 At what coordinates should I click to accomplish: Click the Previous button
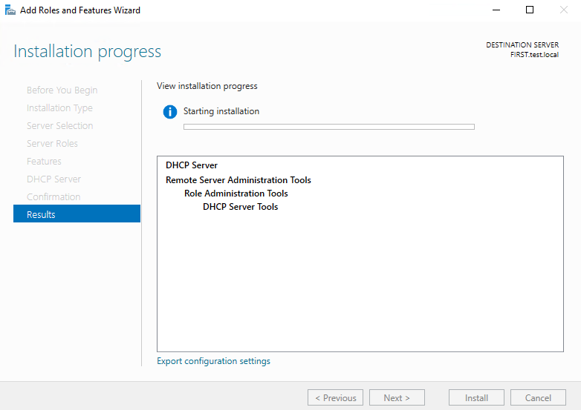click(x=335, y=398)
